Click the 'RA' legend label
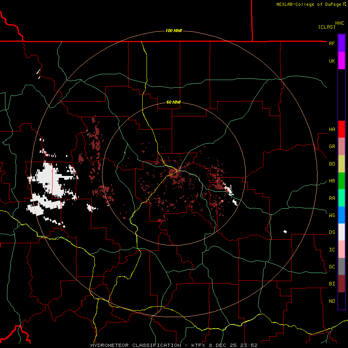Image resolution: width=348 pixels, height=348 pixels. point(332,198)
